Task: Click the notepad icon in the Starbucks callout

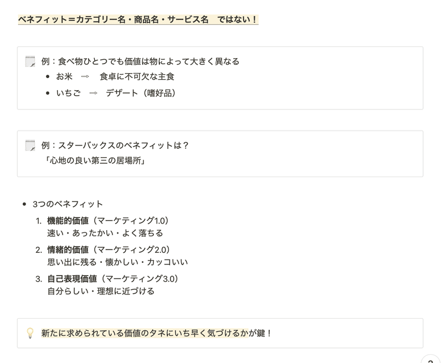Action: (x=30, y=146)
